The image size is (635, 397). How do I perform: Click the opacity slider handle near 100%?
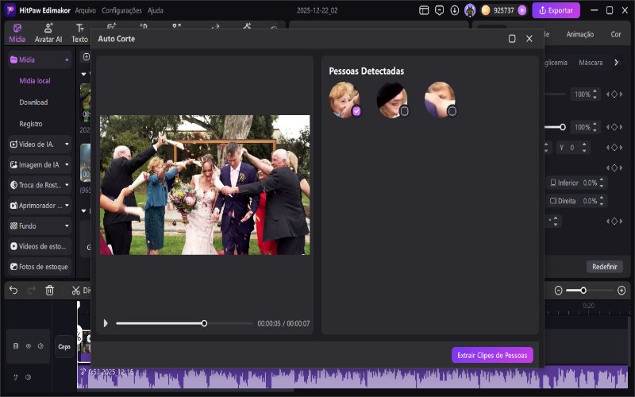(563, 127)
